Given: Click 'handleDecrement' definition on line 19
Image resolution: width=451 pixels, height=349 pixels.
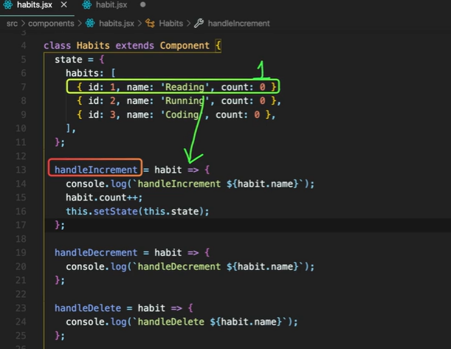Looking at the screenshot, I should (x=96, y=252).
